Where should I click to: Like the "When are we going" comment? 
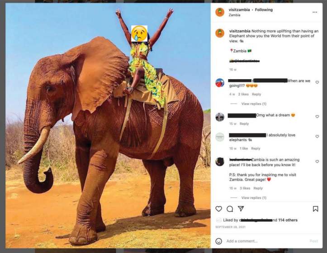click(317, 82)
